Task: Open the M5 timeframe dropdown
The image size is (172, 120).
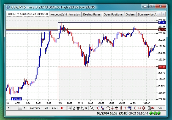Action: (x=47, y=108)
